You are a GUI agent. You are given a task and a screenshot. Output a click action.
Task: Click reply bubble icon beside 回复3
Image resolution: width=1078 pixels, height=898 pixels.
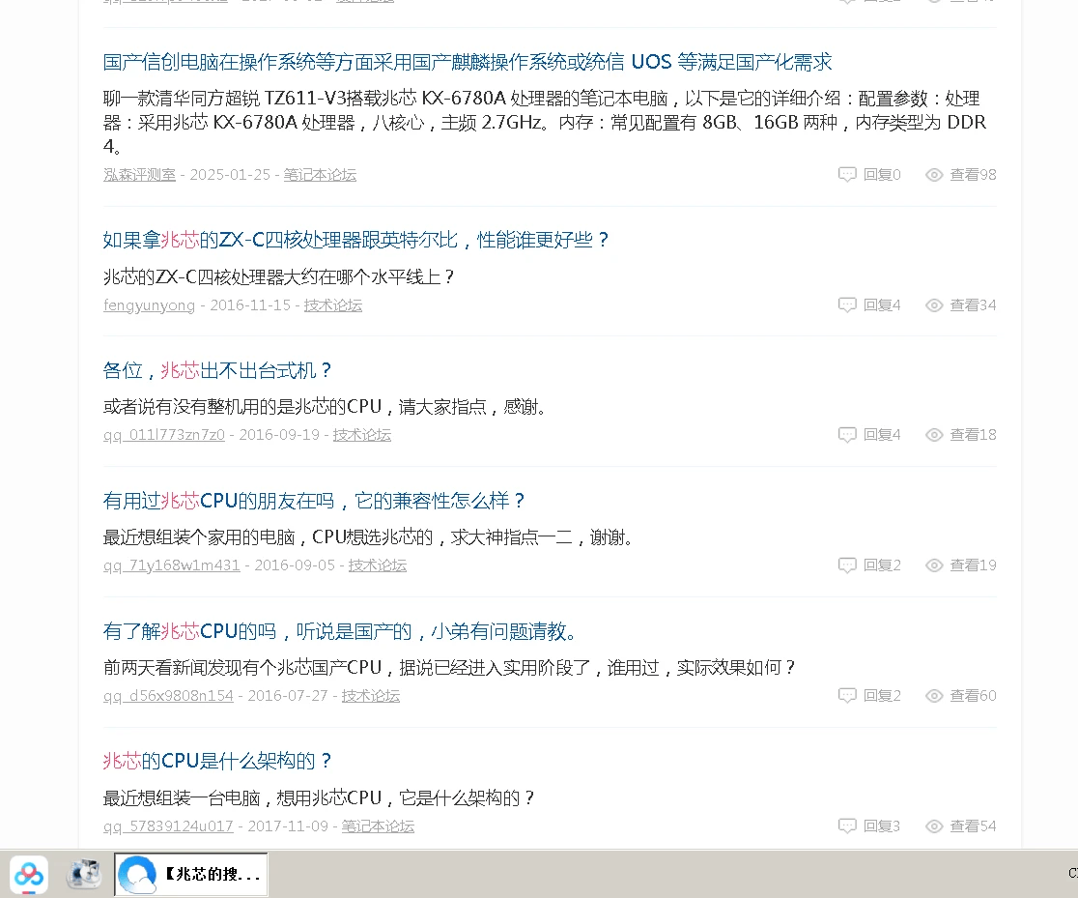[x=847, y=826]
